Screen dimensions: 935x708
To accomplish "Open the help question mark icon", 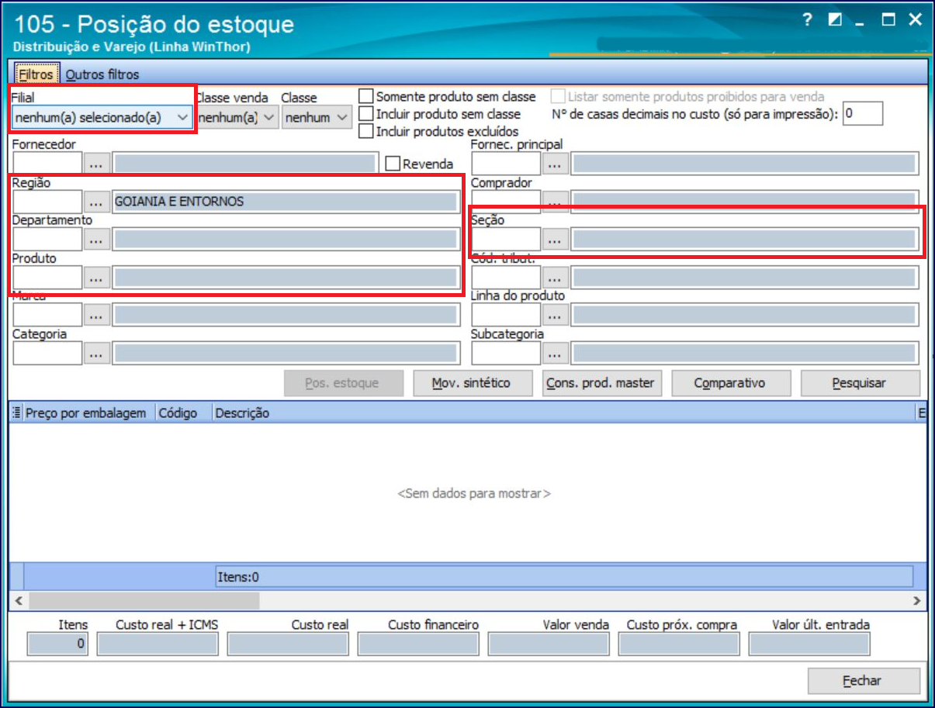I will coord(808,20).
